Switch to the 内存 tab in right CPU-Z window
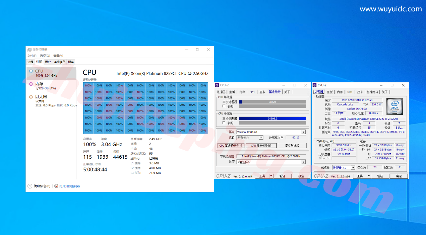The width and height of the screenshot is (426, 235). coord(340,92)
